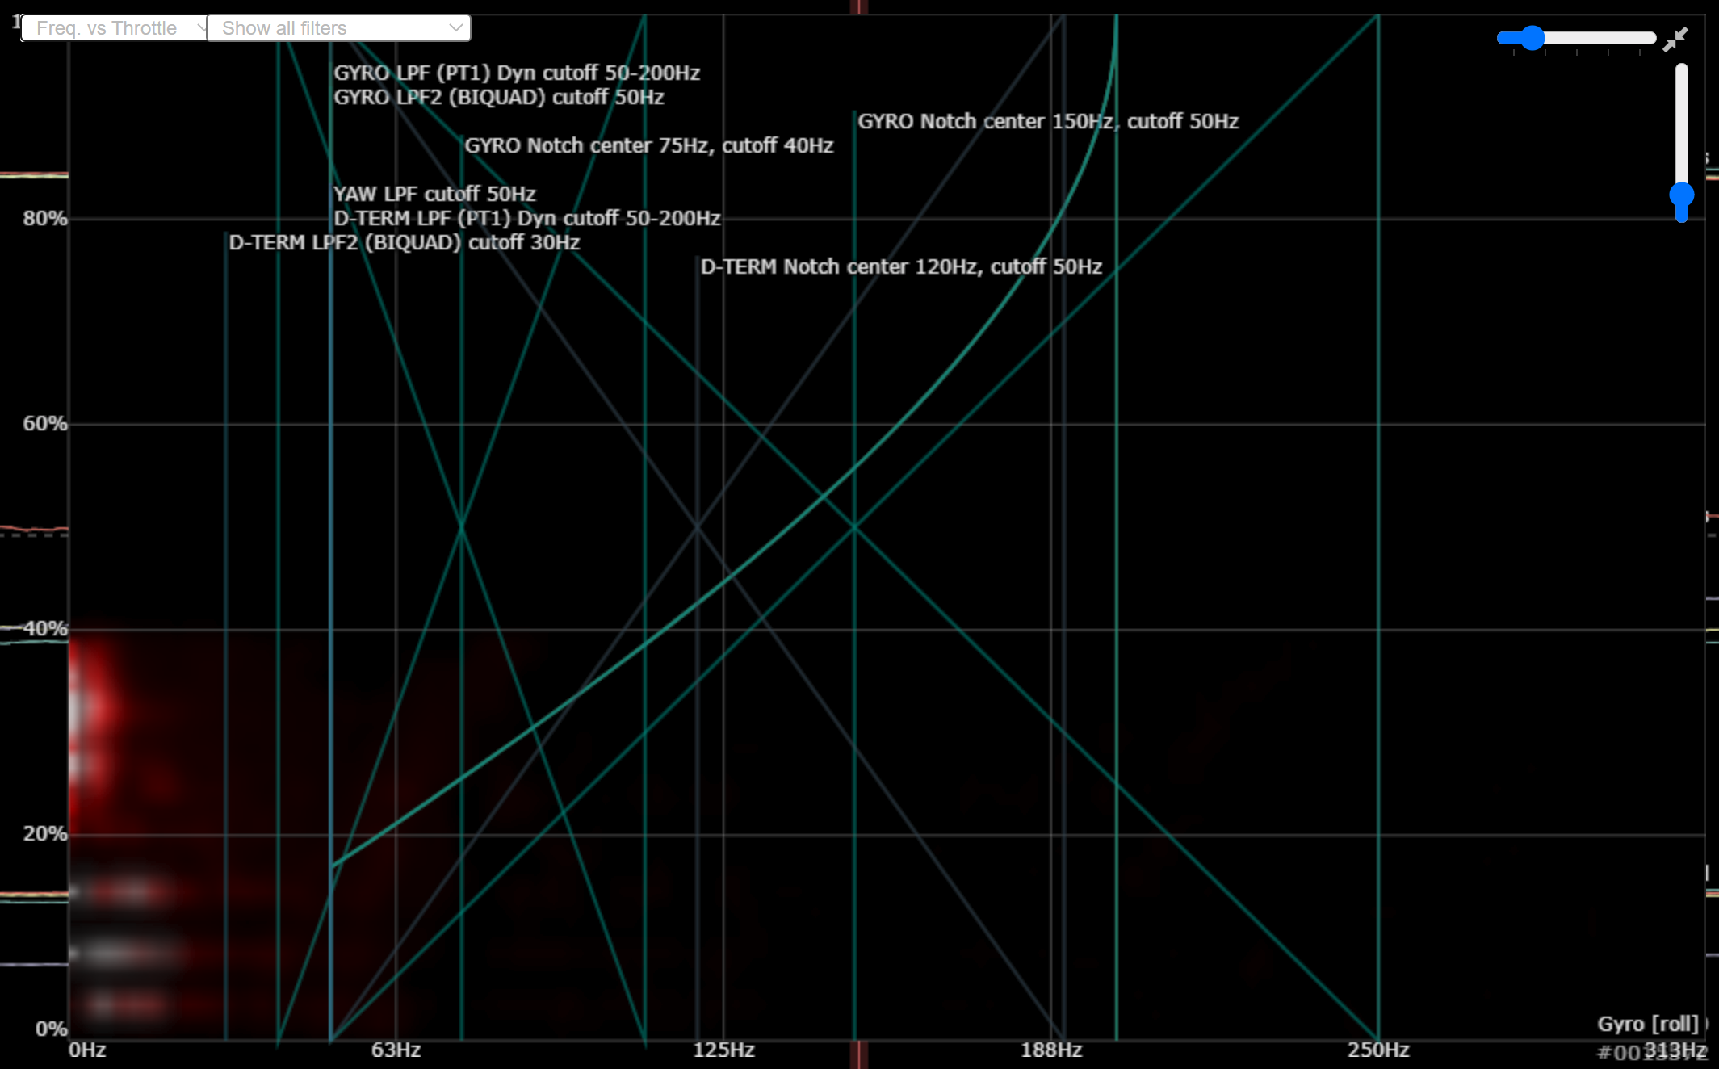
Task: Click the GYRO Notch center 75Hz label
Action: pos(648,145)
